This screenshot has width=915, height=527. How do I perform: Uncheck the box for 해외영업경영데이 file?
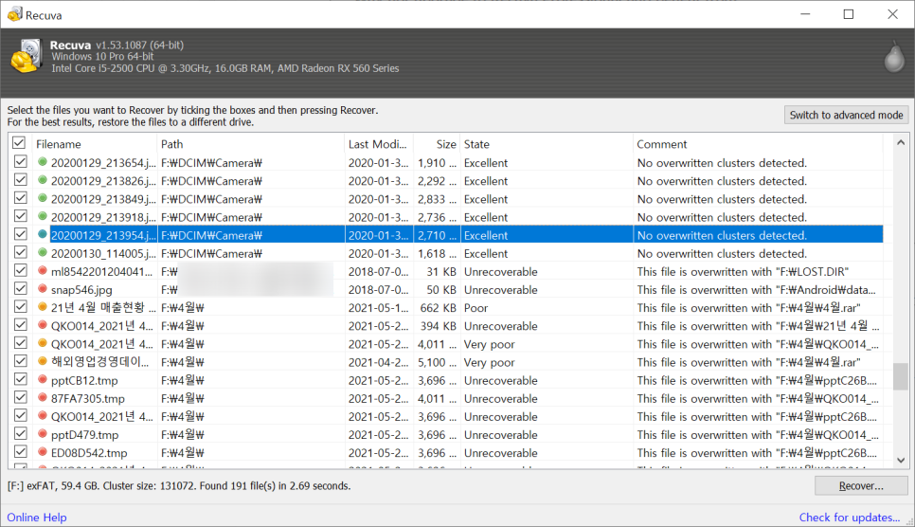point(21,361)
